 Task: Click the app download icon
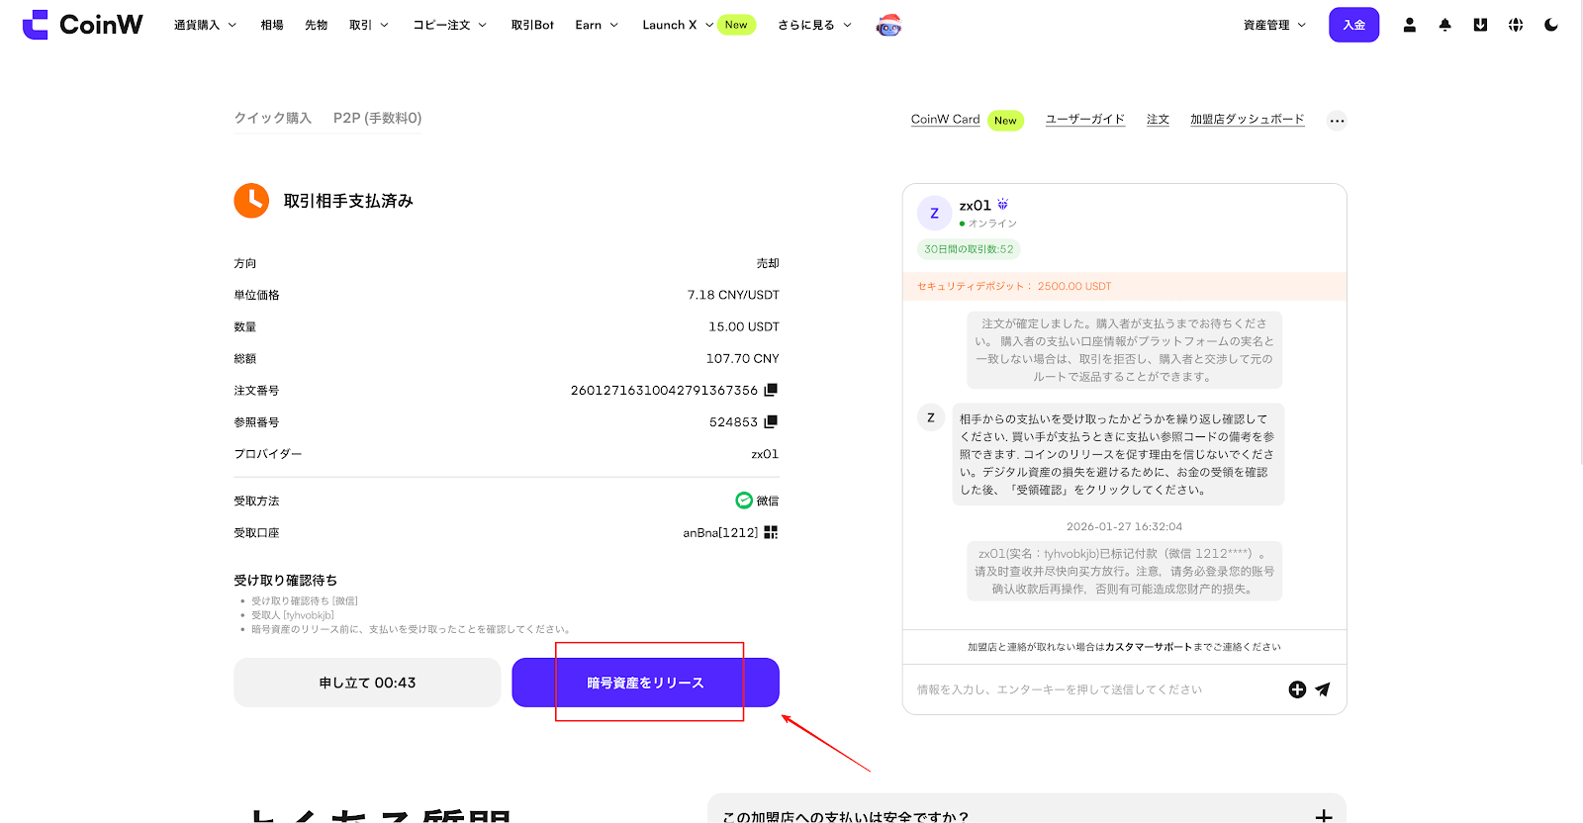click(x=1480, y=25)
